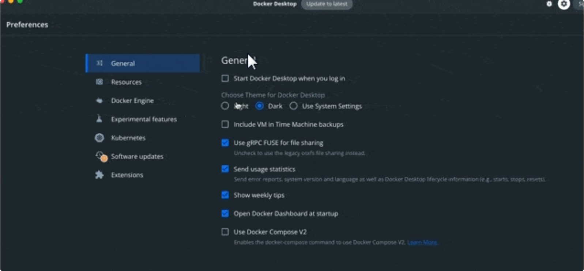The height and width of the screenshot is (271, 584).
Task: Click the settings gear icon in the header
Action: click(x=564, y=4)
